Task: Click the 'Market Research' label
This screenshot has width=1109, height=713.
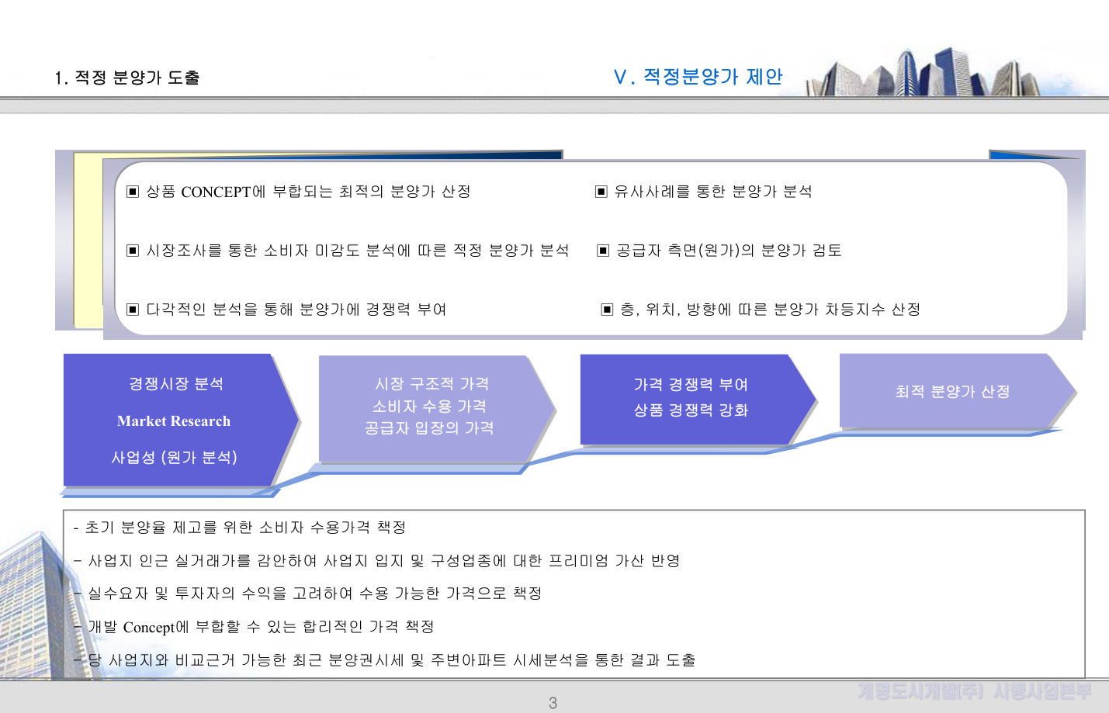Action: pos(174,421)
